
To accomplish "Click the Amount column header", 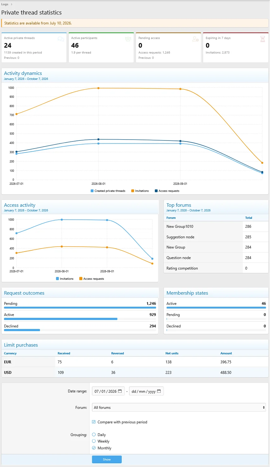I will pos(226,353).
